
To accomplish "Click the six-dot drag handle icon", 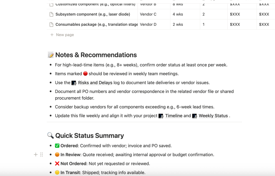I will pos(42,155).
